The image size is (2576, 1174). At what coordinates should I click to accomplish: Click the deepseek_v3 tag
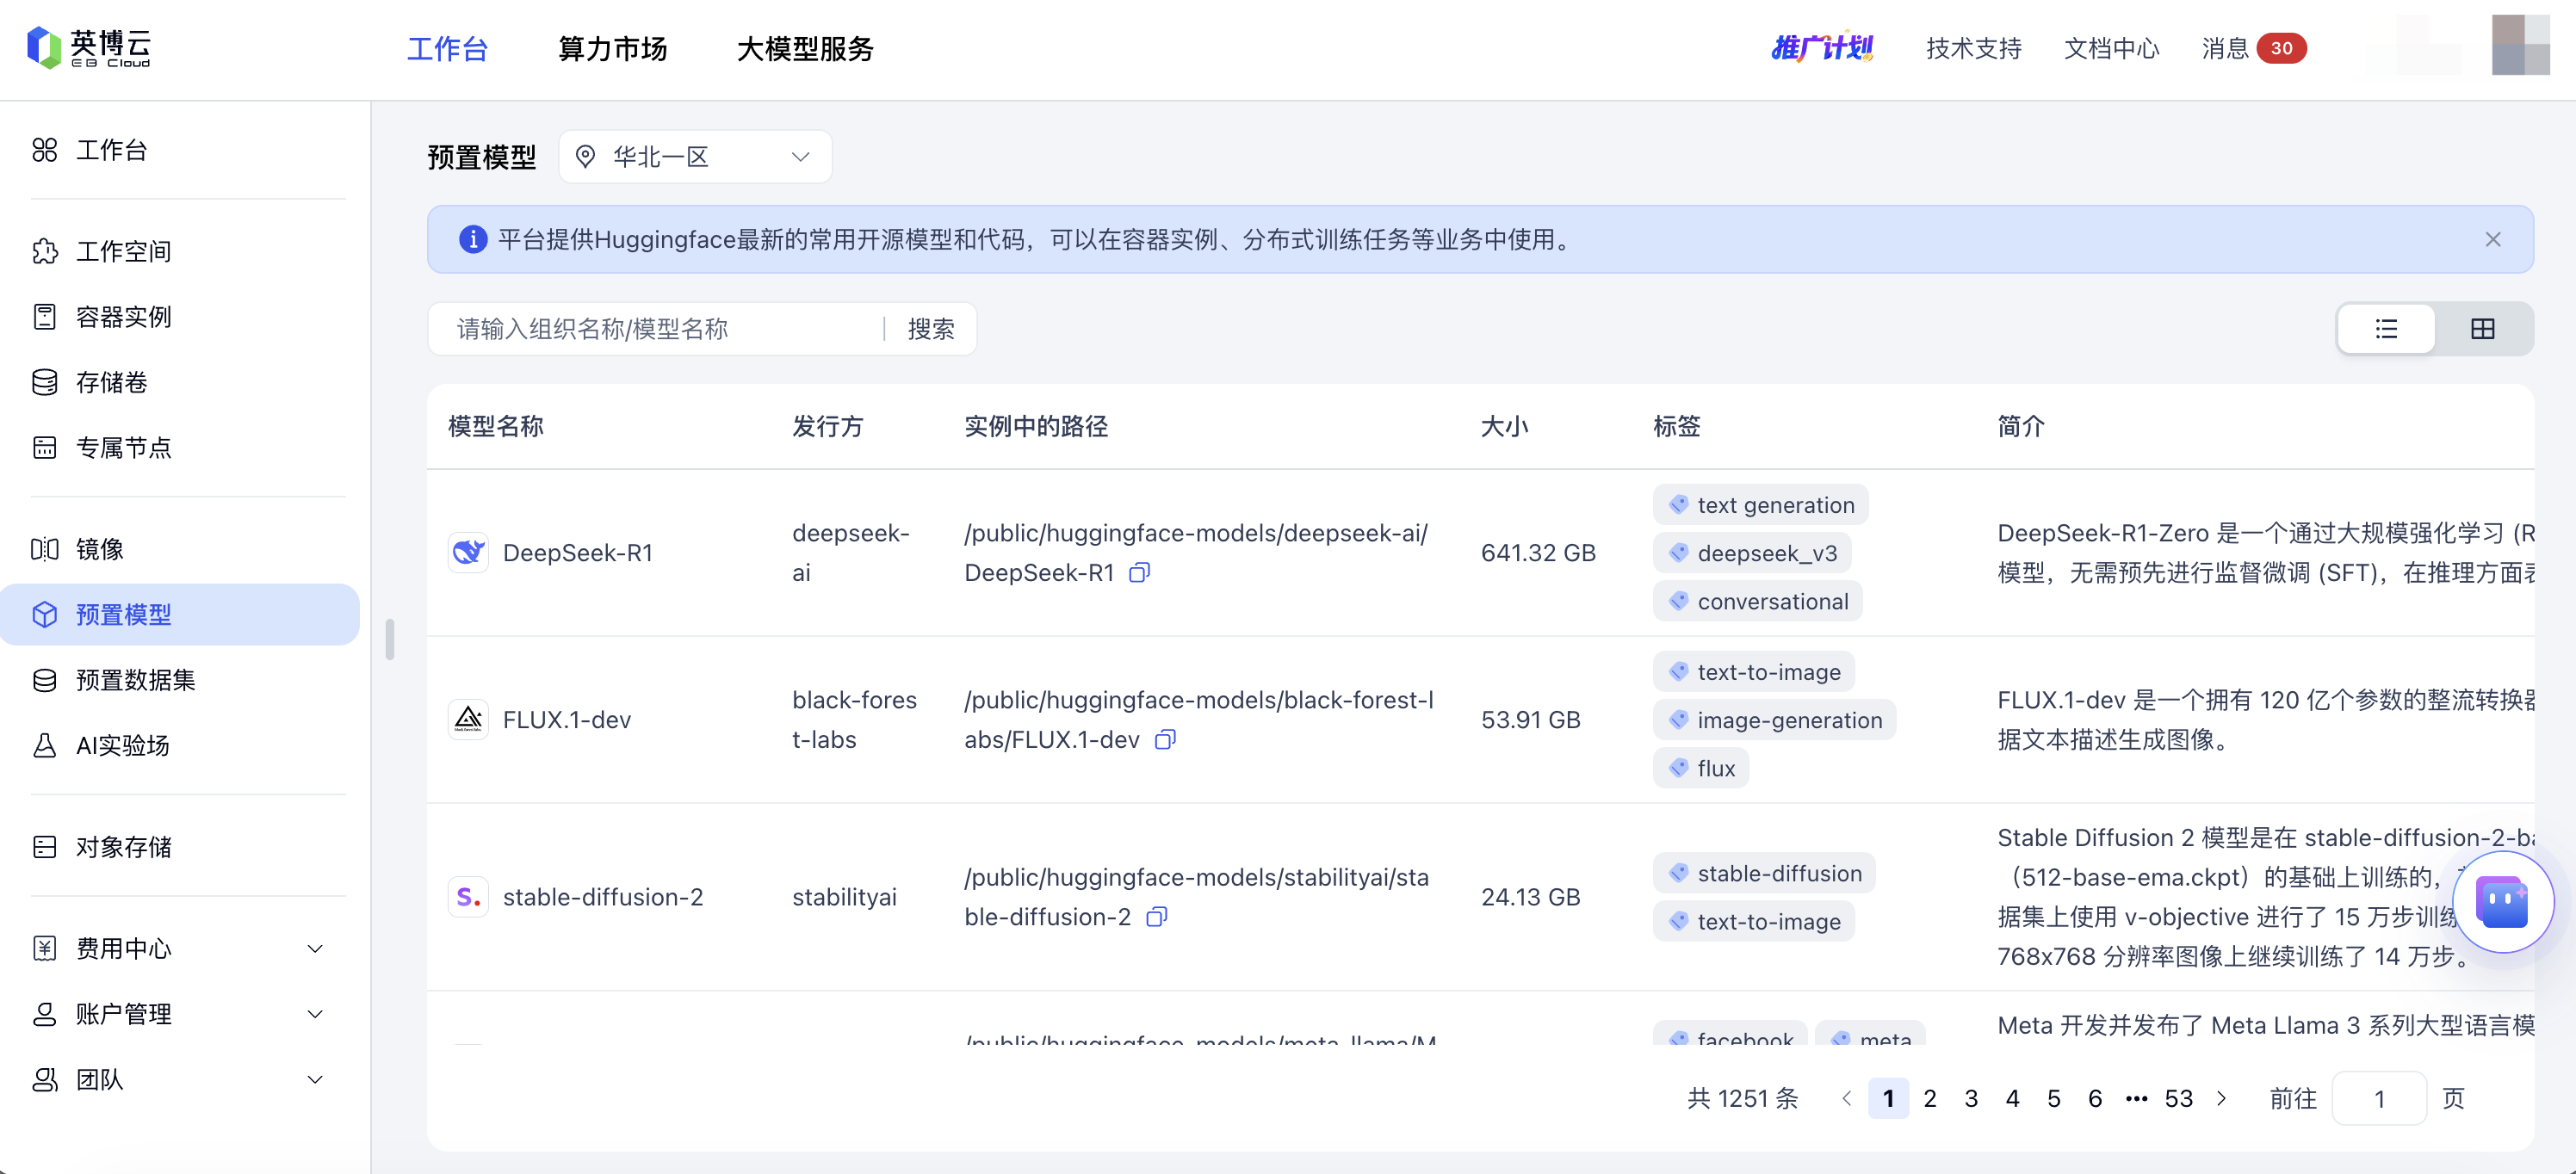(x=1752, y=553)
